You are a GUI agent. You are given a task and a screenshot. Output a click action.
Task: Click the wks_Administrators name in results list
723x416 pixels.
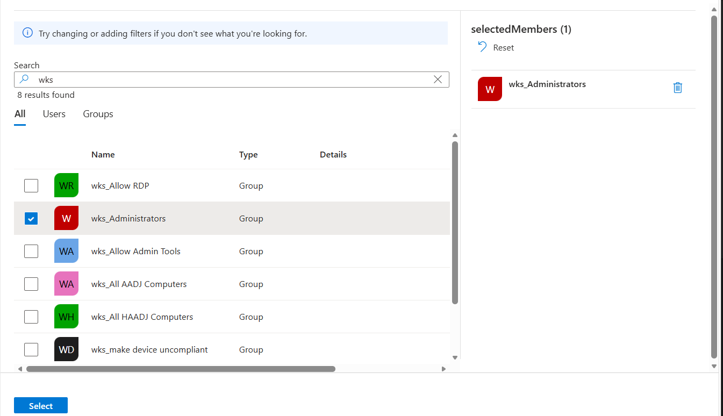[x=128, y=218]
